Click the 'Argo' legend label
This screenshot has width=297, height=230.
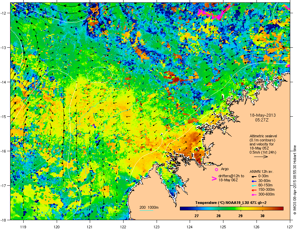tap(225, 169)
